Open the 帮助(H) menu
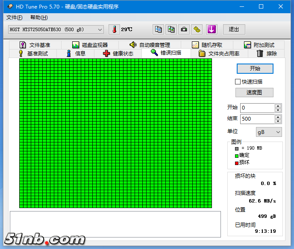Screen dimensions: 294x249 39,17
